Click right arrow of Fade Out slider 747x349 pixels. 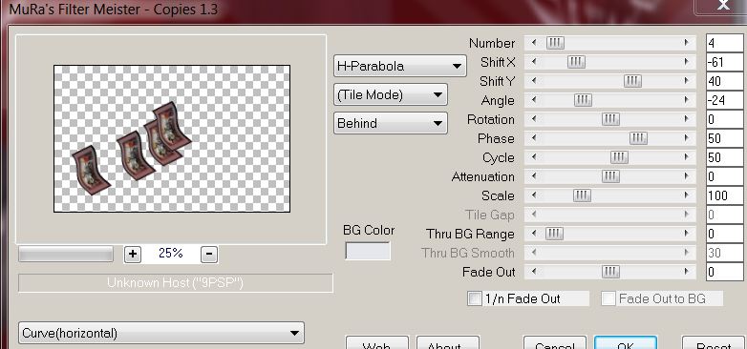pyautogui.click(x=687, y=272)
